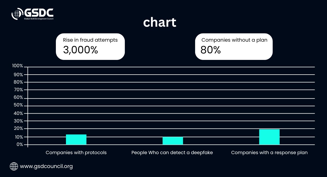
Task: Select the 80% value in the card
Action: [211, 50]
